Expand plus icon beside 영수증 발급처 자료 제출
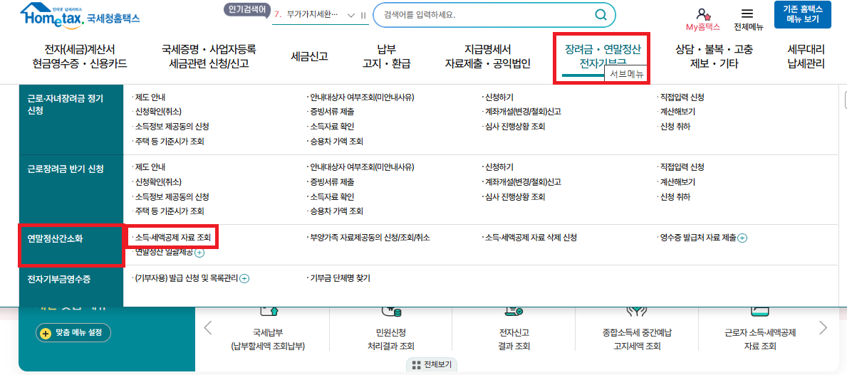 742,238
